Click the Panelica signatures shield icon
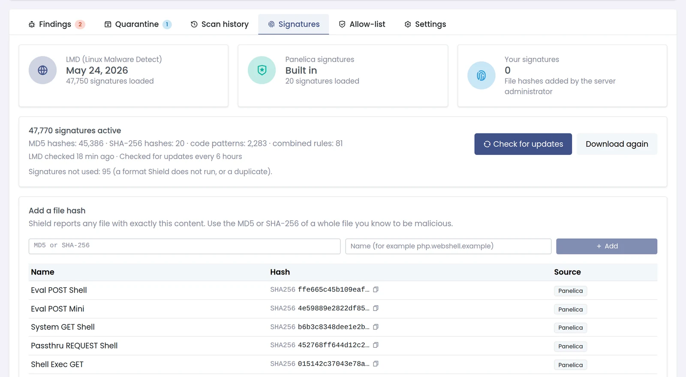Screen dimensions: 686x377 pos(262,70)
